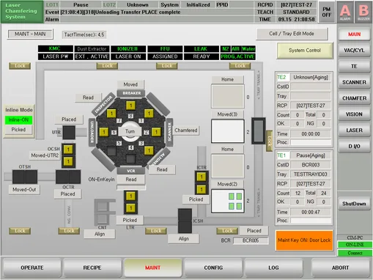Click the VCR station label on turntable
The width and height of the screenshot is (373, 280).
131,171
